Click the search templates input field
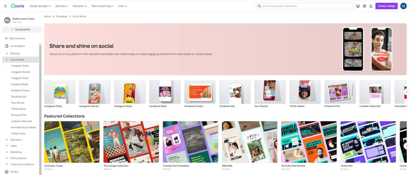 pyautogui.click(x=306, y=6)
